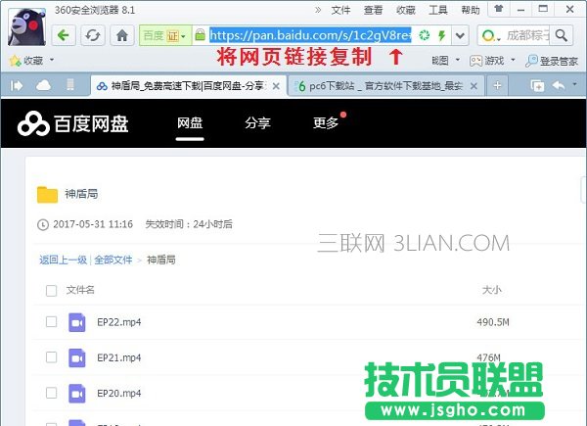Click the Baidu Netdisk logo
Screen dimensions: 587x426
tap(73, 124)
